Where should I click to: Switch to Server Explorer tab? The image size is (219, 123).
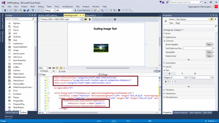click(x=12, y=113)
